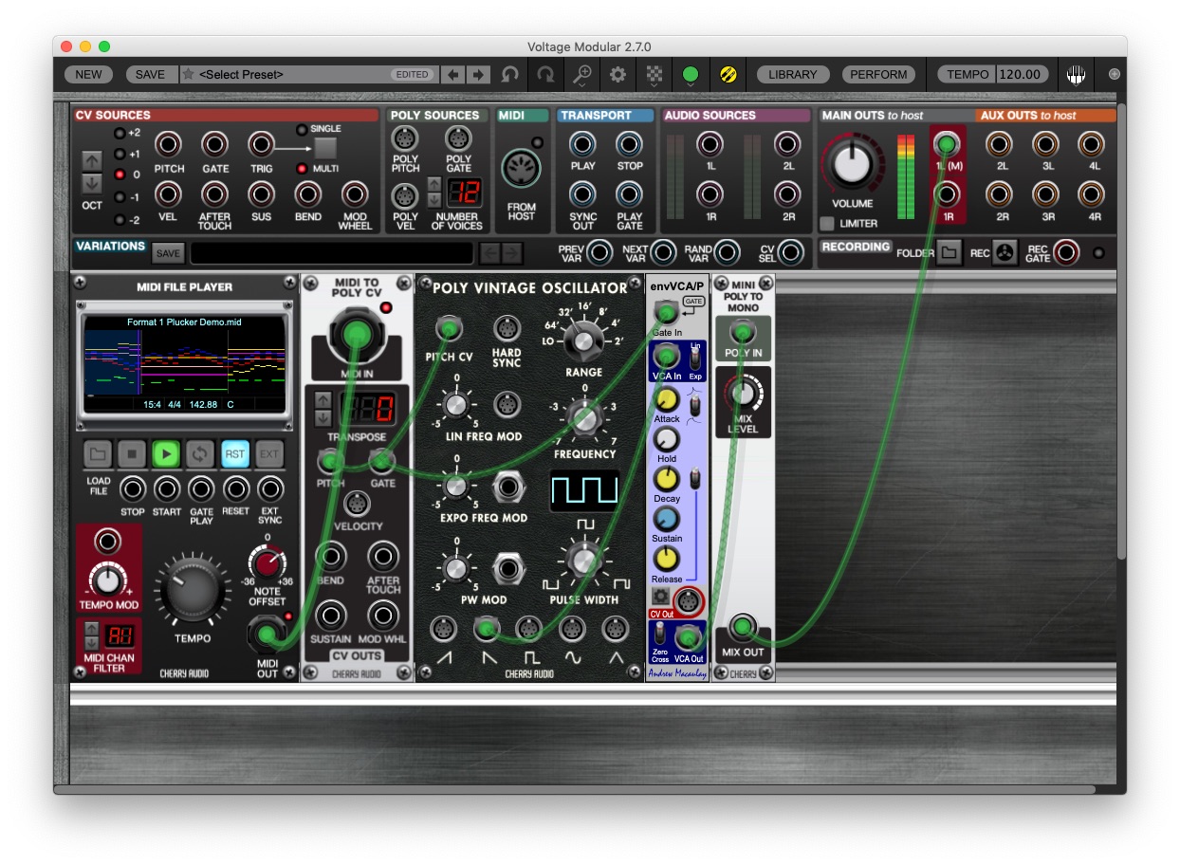Click the Transpose down arrow on MIDI to Poly CV
This screenshot has height=865, width=1180.
tap(323, 418)
